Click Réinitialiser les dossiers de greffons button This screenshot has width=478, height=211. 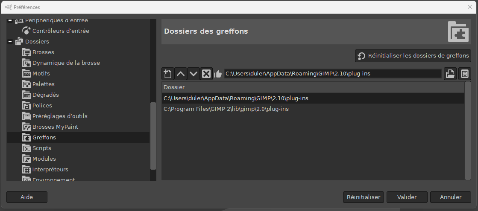coord(413,56)
